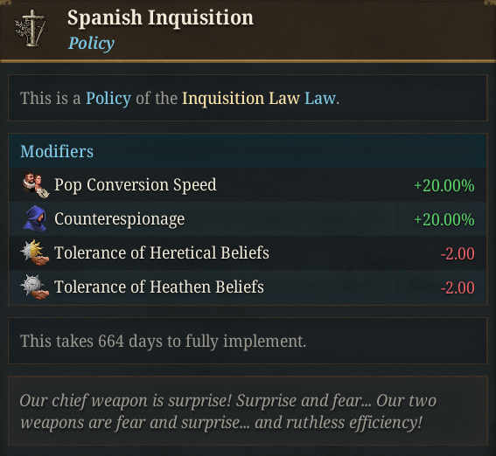Viewport: 496px width, 456px height.
Task: Click the blue Policy link in description
Action: click(108, 99)
